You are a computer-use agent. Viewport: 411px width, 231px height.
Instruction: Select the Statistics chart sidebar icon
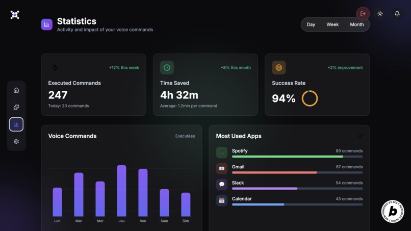(x=16, y=124)
